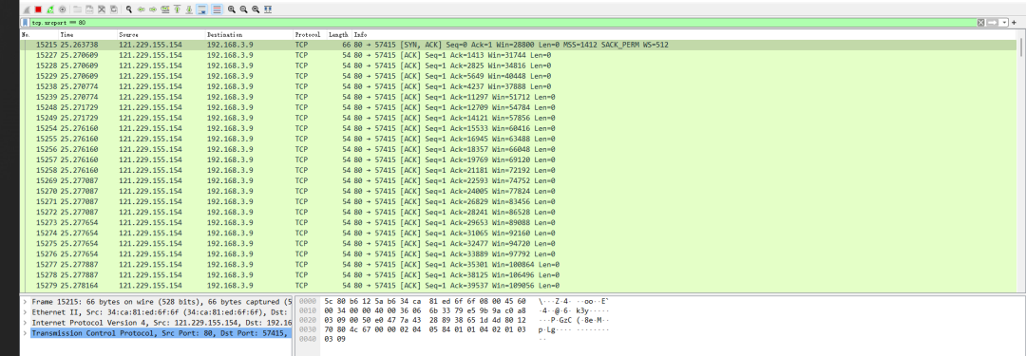Open capture options gear icon
The width and height of the screenshot is (1026, 356).
click(62, 9)
